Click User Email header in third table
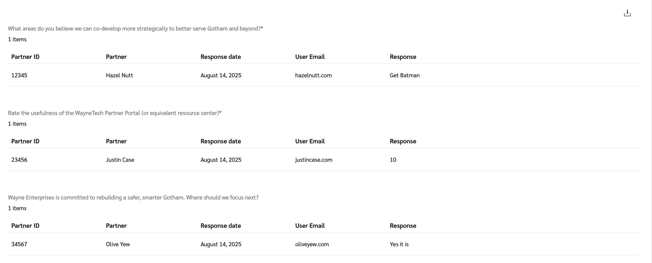The width and height of the screenshot is (652, 263). click(310, 226)
